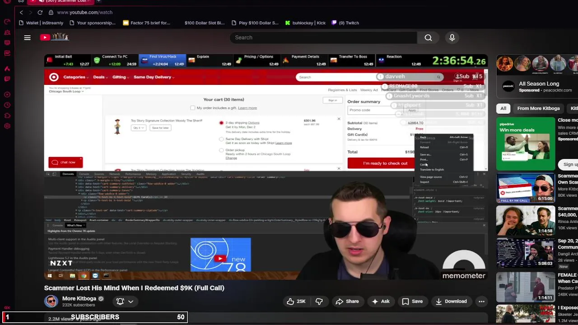The height and width of the screenshot is (325, 578).
Task: Open Factor 75 brief bookmark
Action: click(146, 23)
